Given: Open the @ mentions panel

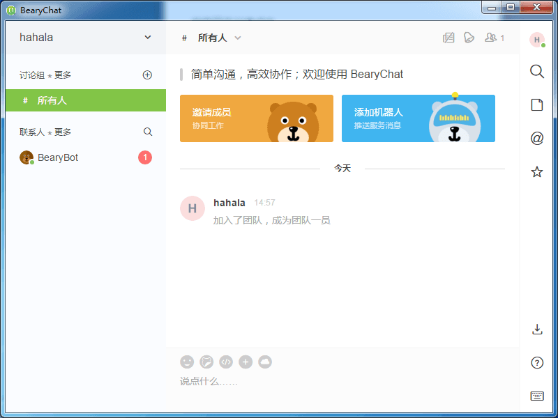Looking at the screenshot, I should [x=536, y=138].
